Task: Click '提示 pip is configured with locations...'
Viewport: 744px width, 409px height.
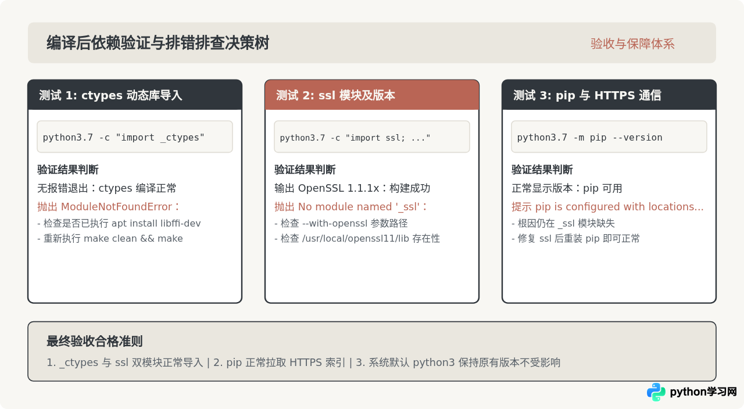Action: 607,207
